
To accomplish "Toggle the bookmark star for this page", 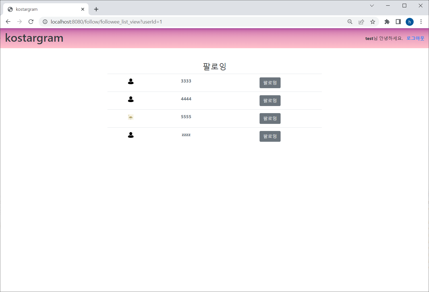I will click(x=372, y=22).
